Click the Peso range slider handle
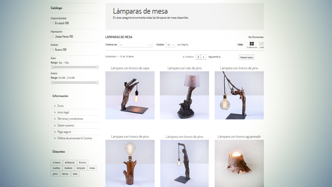The height and width of the screenshot is (187, 332). click(x=52, y=67)
